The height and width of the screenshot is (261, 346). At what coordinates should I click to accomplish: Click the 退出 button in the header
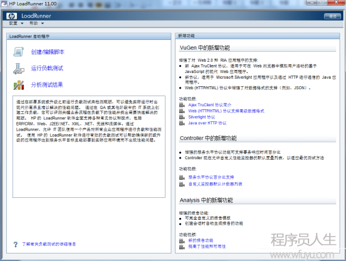(x=332, y=16)
